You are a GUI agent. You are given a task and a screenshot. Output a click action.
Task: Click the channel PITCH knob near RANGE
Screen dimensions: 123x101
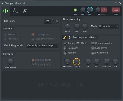pyautogui.click(x=98, y=10)
